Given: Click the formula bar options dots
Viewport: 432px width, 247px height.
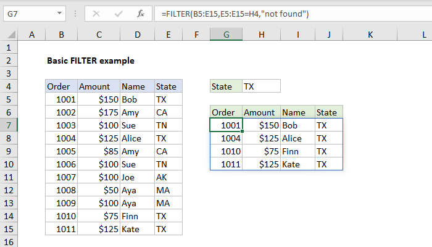Looking at the screenshot, I should [x=75, y=14].
